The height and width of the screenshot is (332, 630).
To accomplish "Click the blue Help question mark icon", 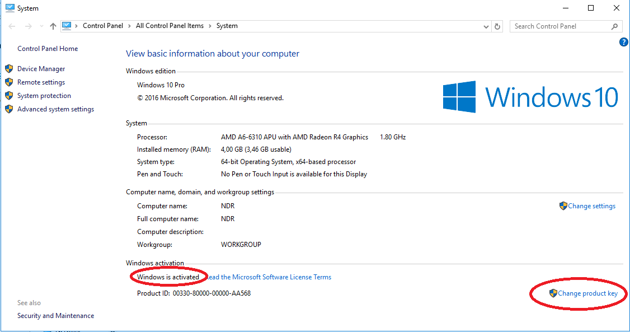I will 623,41.
